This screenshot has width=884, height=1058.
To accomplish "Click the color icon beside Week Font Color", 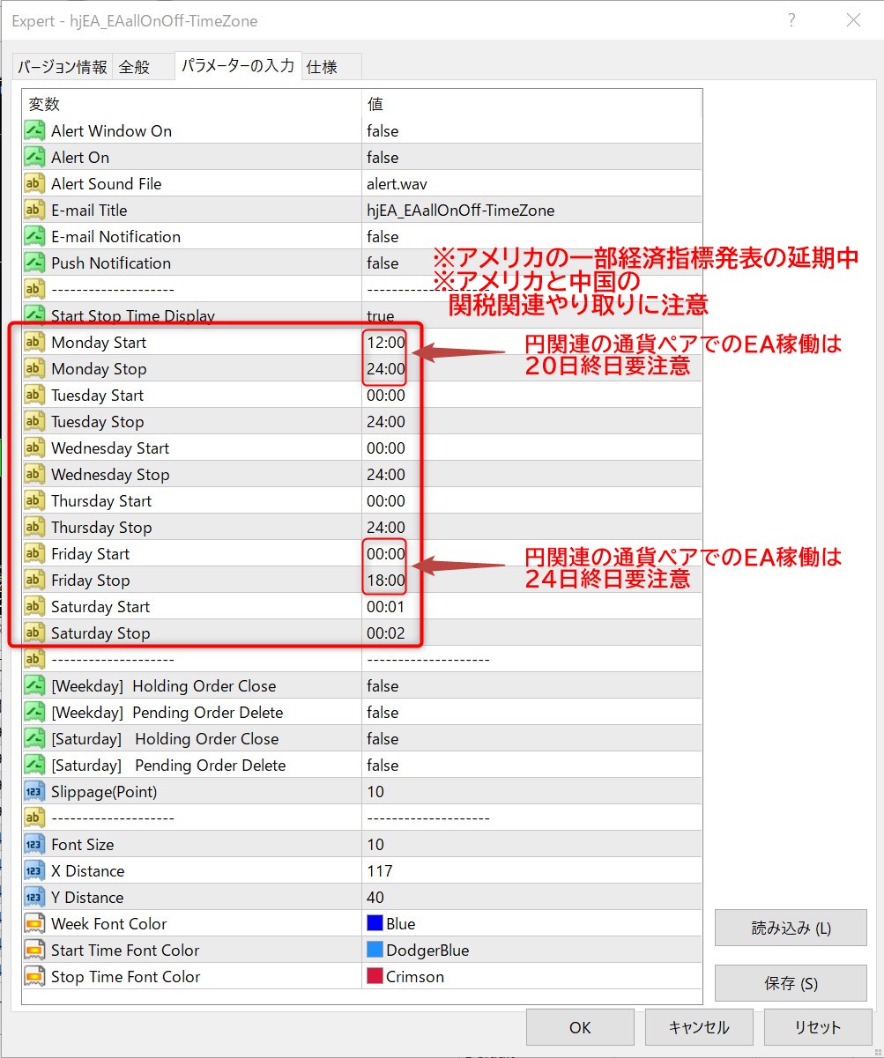I will [x=34, y=924].
